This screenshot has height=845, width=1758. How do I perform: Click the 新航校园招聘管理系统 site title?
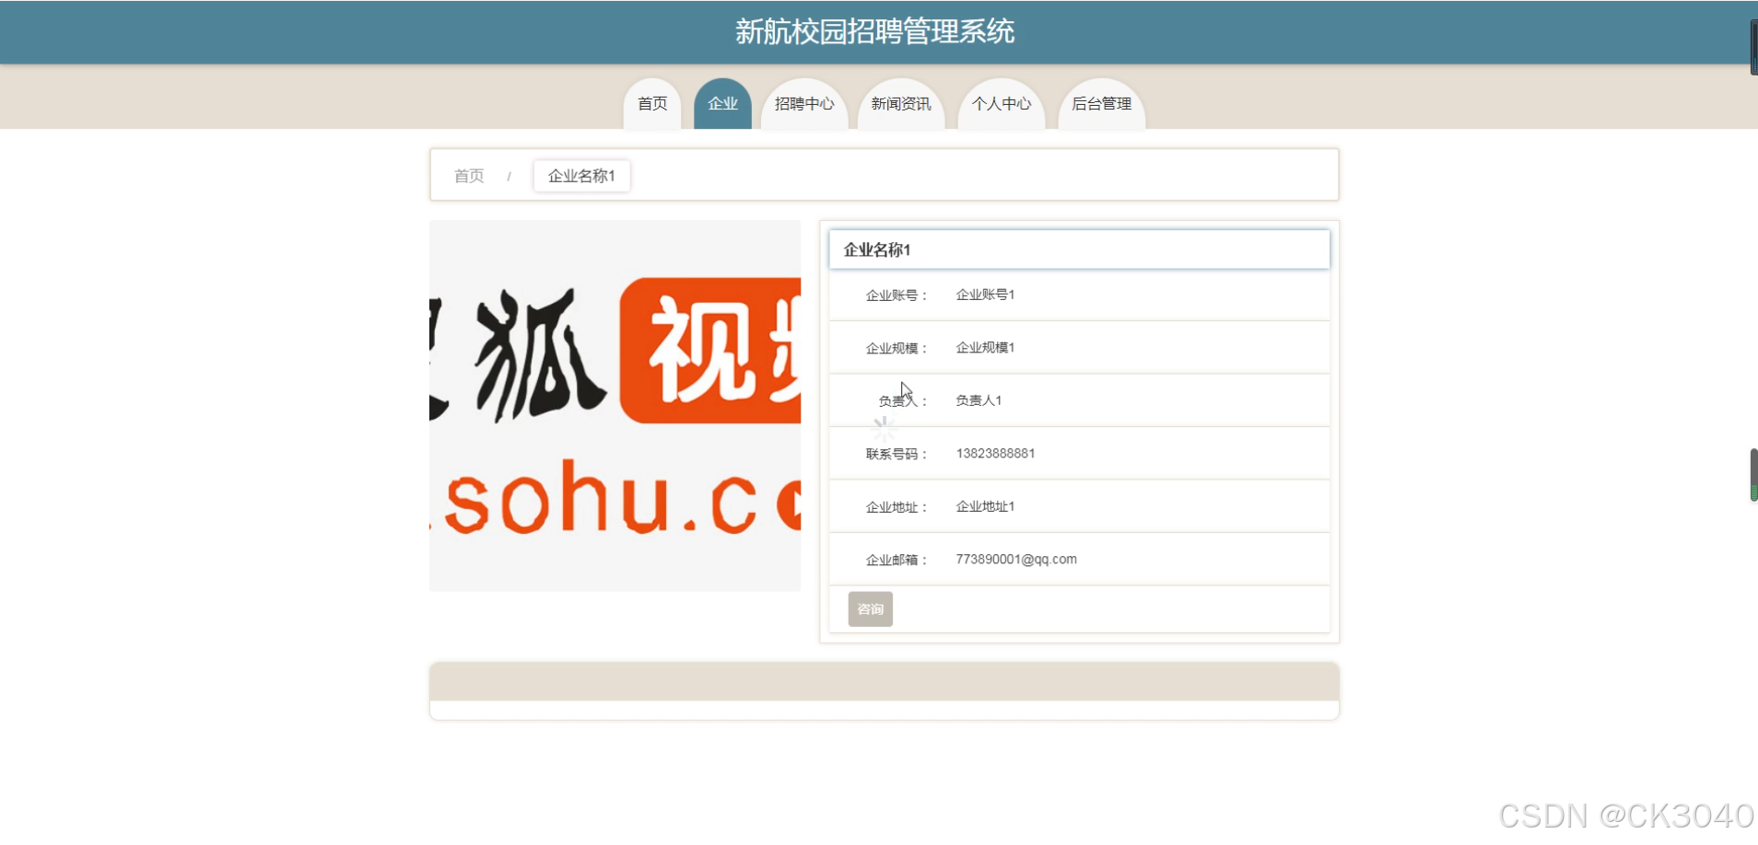[874, 31]
